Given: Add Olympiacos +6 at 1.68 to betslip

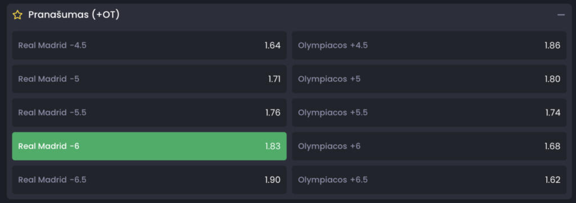Looking at the screenshot, I should tap(429, 146).
